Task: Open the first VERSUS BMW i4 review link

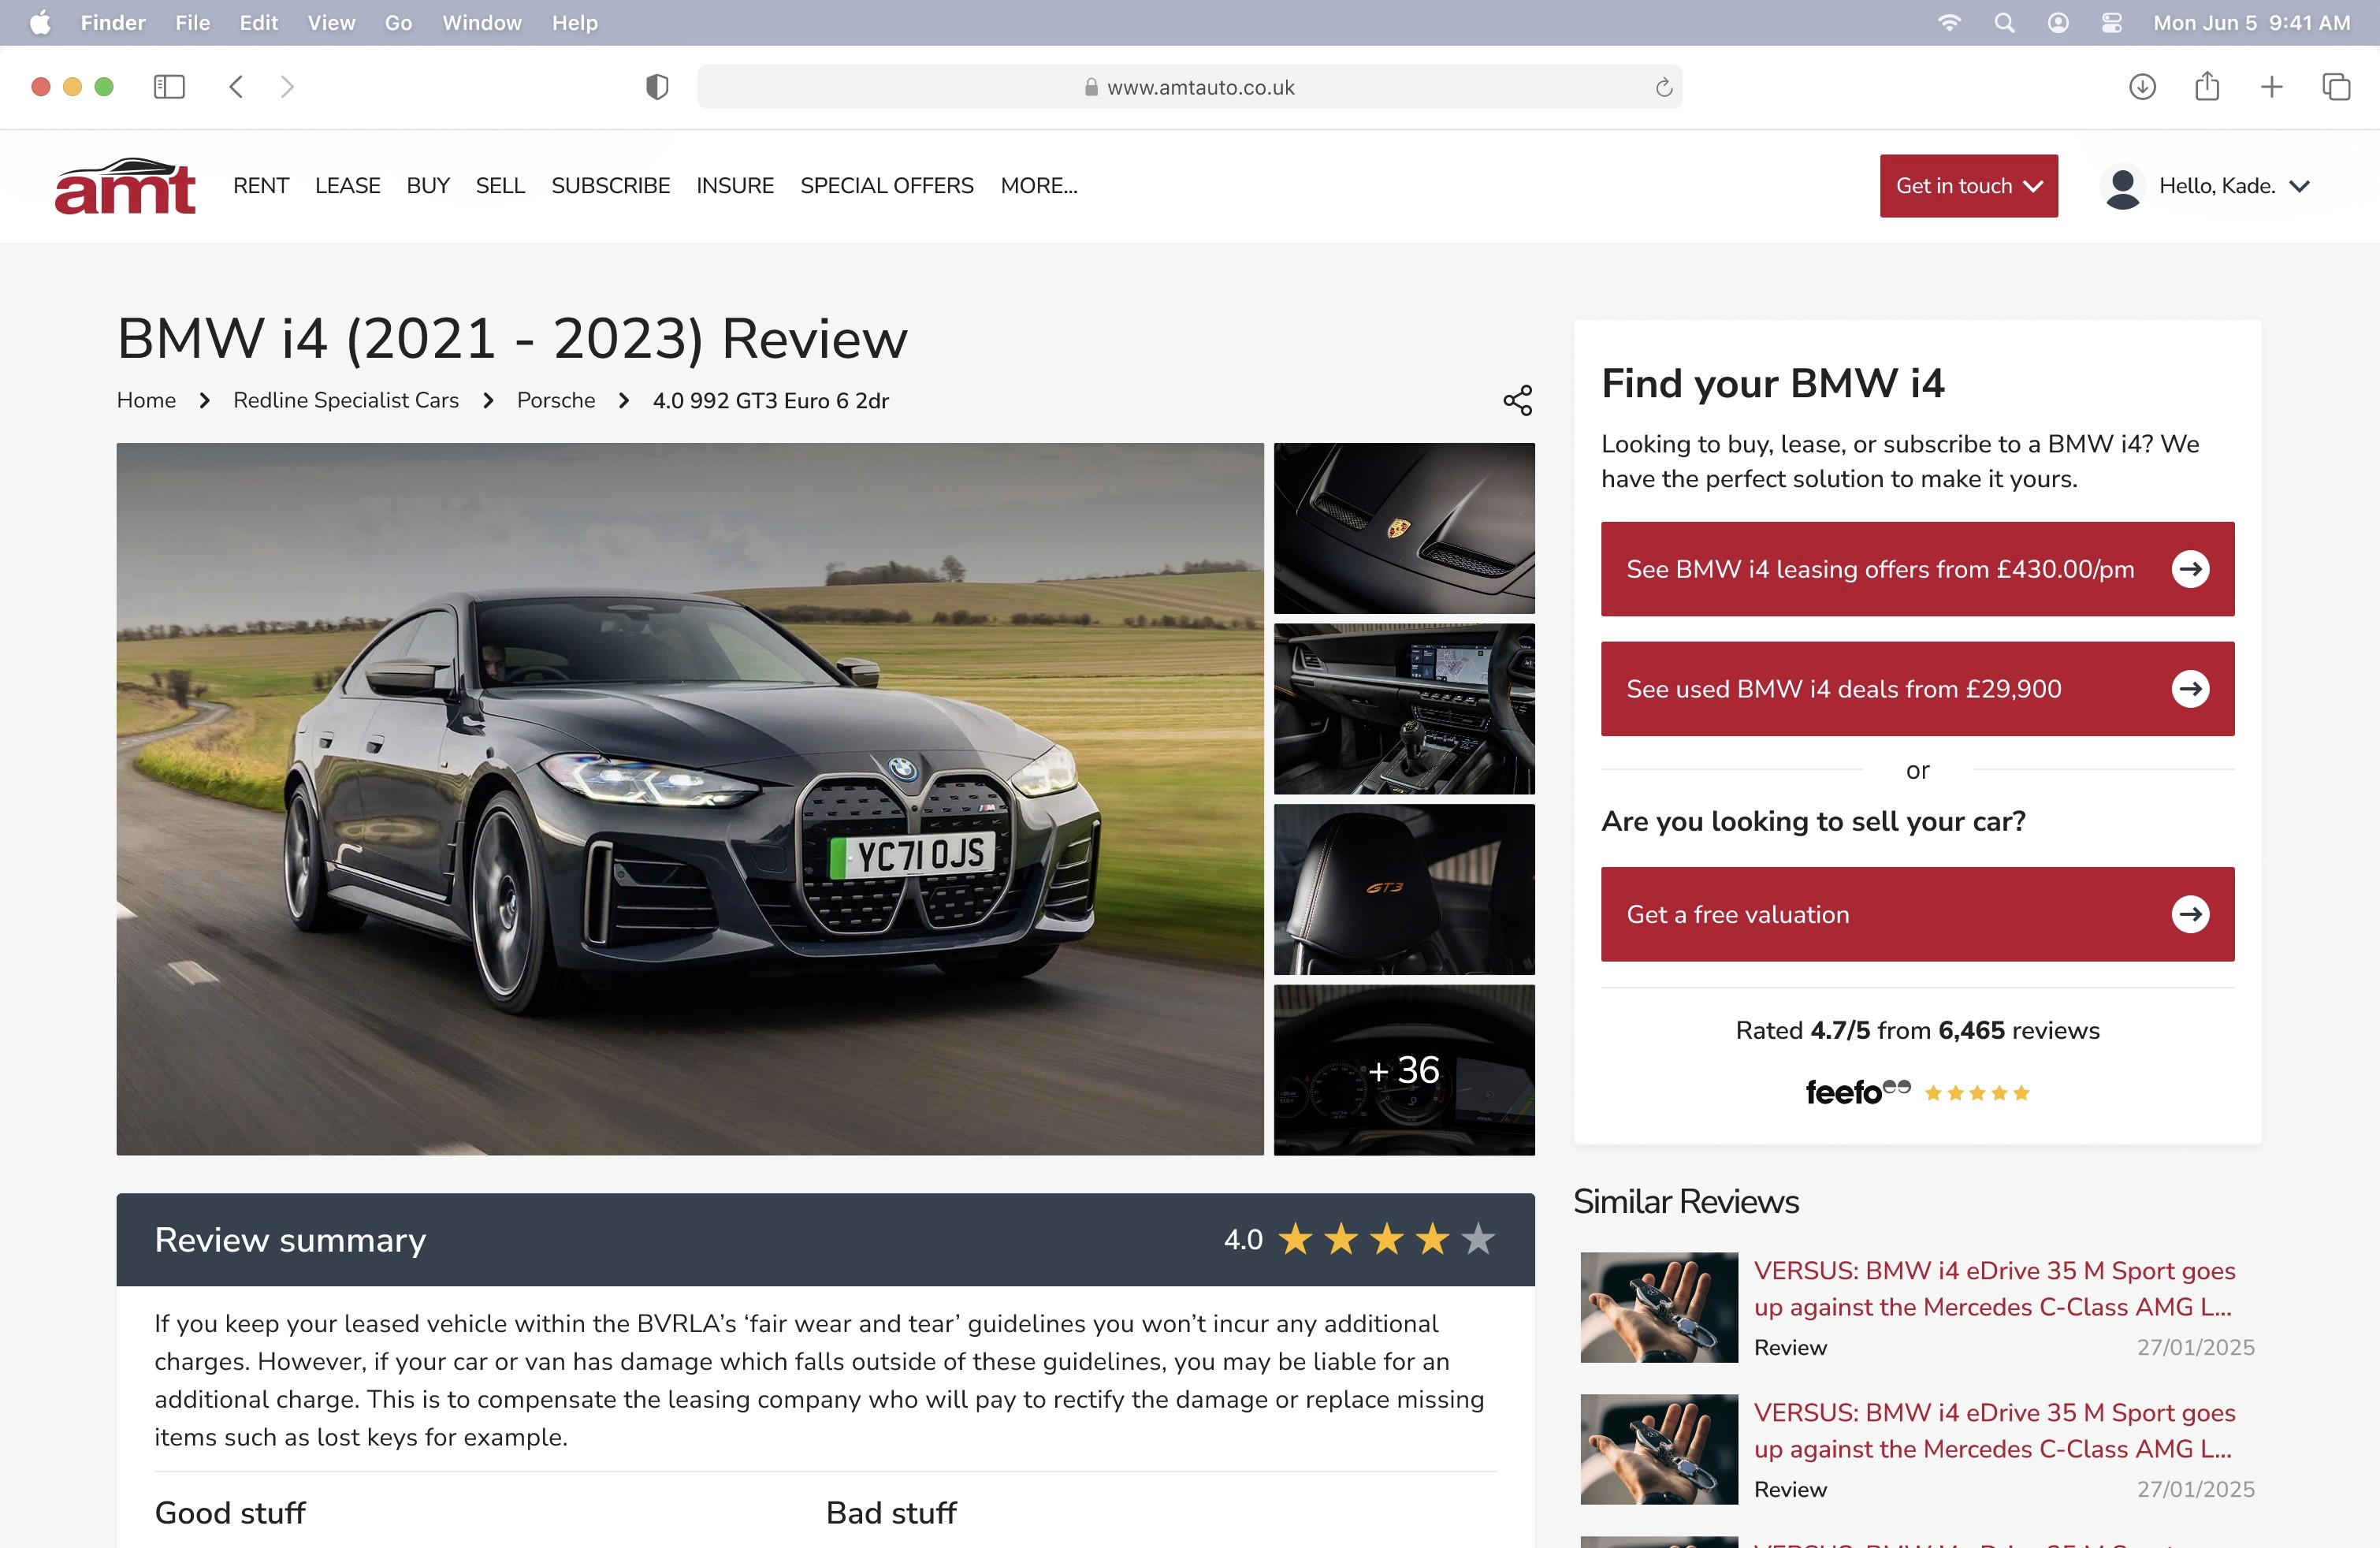Action: click(x=1993, y=1288)
